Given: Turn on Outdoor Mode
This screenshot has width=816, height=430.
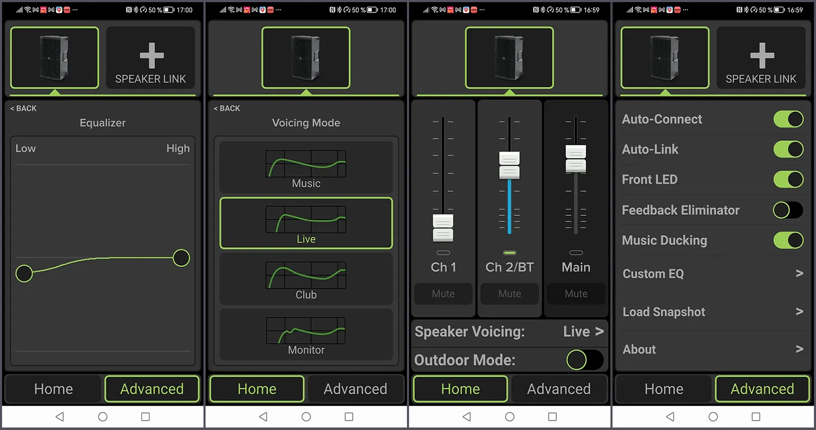Looking at the screenshot, I should (x=584, y=360).
